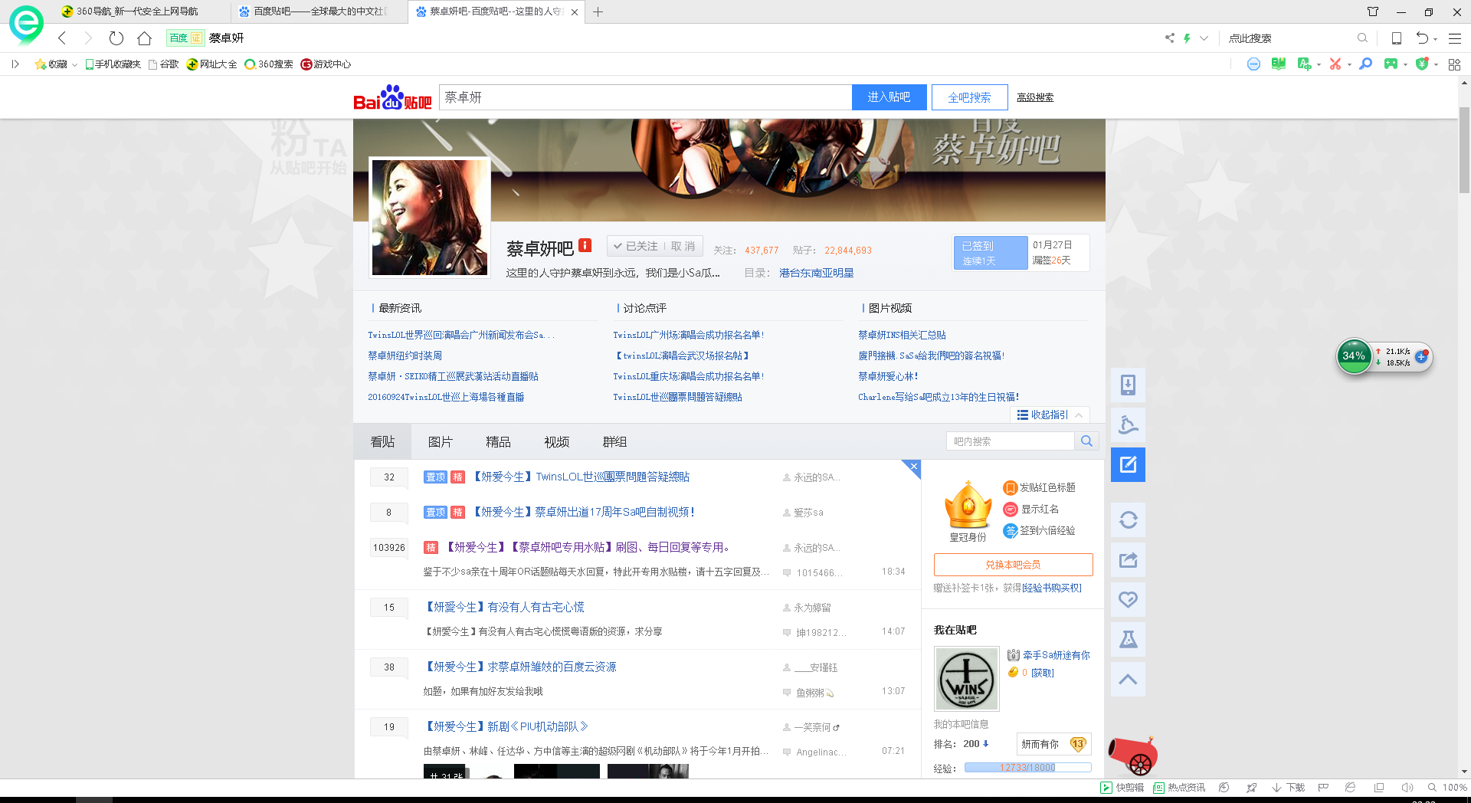The height and width of the screenshot is (803, 1471).
Task: Click the green shield yen icon
Action: [x=1422, y=64]
